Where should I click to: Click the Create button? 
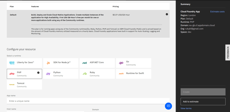[x=203, y=92]
